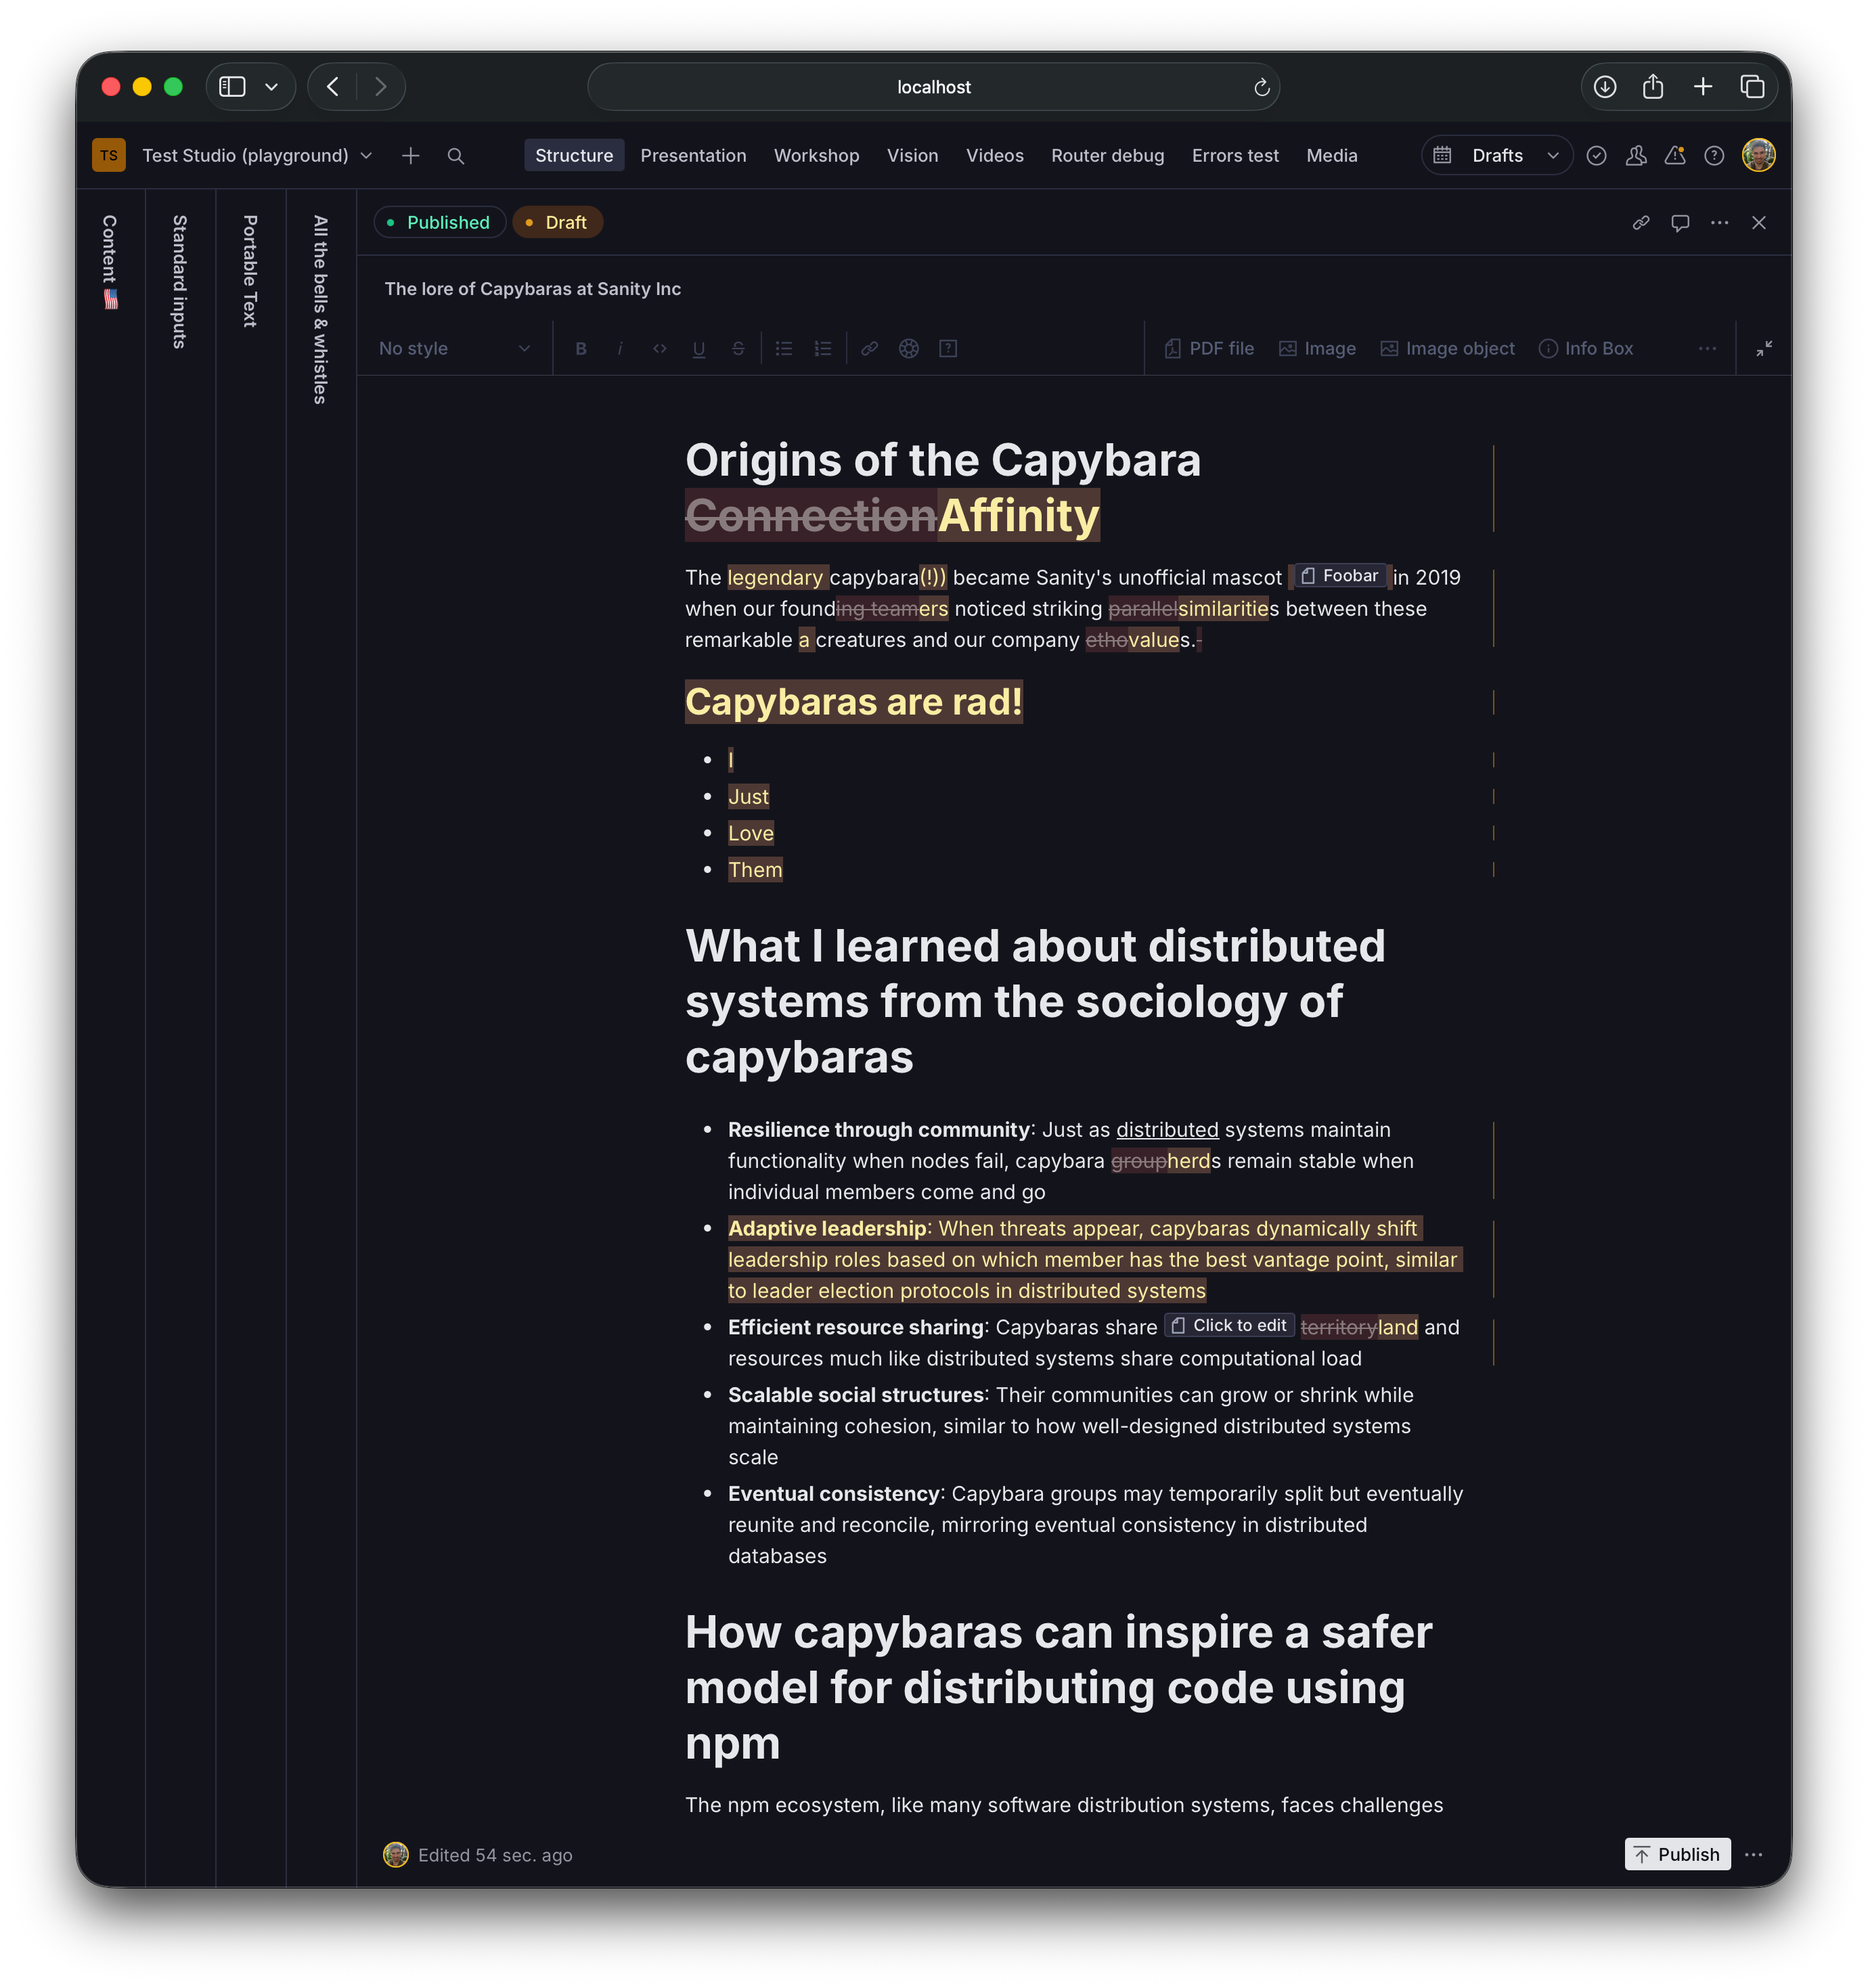Screen dimensions: 1868x1988
Task: Expand the Drafts perspective dropdown
Action: point(1497,155)
